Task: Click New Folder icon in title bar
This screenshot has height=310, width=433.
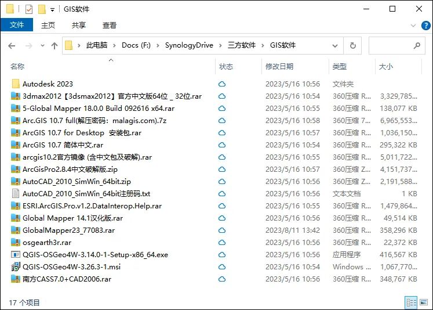Action: pyautogui.click(x=42, y=9)
